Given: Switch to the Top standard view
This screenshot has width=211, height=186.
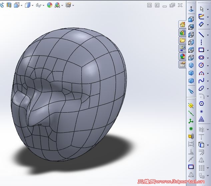Looking at the screenshot, I should (191, 50).
